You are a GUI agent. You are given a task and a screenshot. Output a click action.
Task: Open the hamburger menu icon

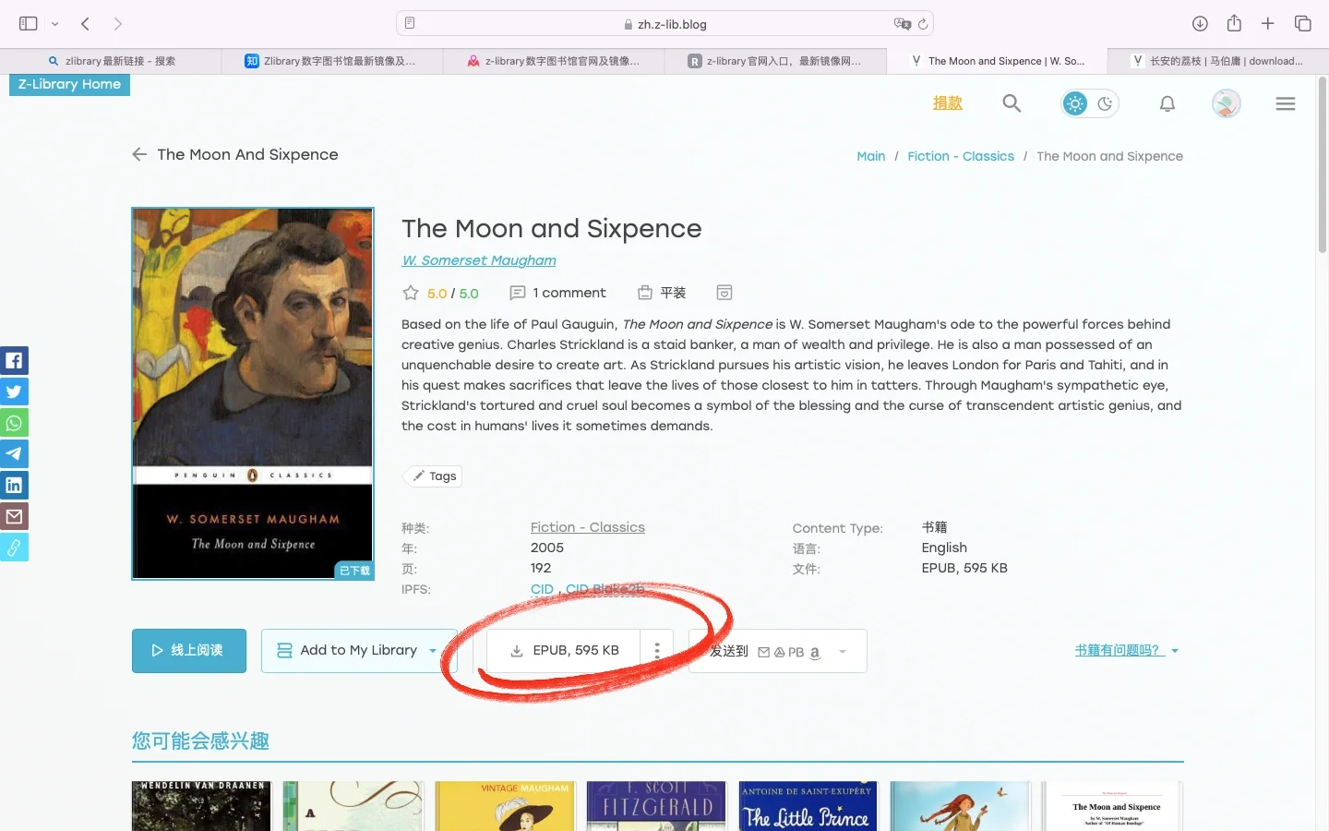[x=1286, y=103]
